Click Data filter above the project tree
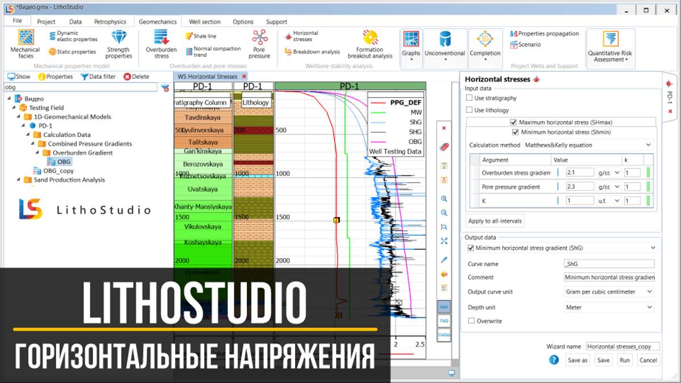Screen dimensions: 681x383 [x=98, y=77]
